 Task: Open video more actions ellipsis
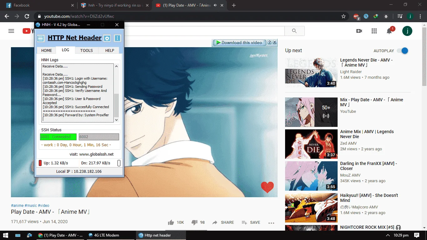click(x=271, y=223)
